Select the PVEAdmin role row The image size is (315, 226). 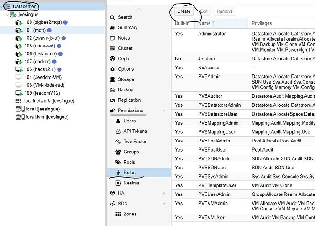(x=243, y=82)
